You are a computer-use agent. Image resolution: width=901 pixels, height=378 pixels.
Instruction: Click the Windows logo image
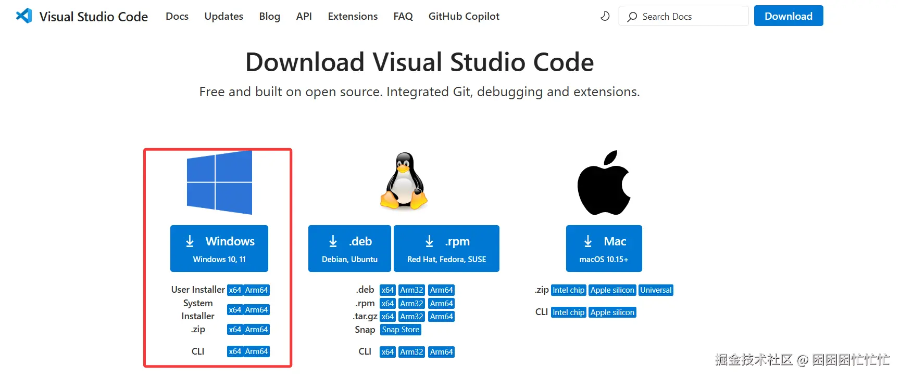click(219, 183)
